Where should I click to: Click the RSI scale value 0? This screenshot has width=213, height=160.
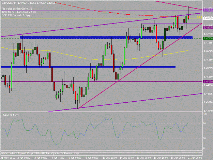204,148
